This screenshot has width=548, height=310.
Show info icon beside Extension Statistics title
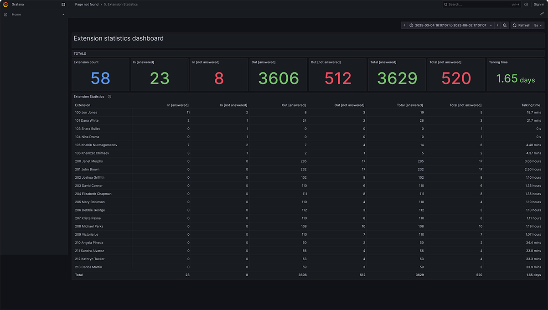(x=109, y=97)
